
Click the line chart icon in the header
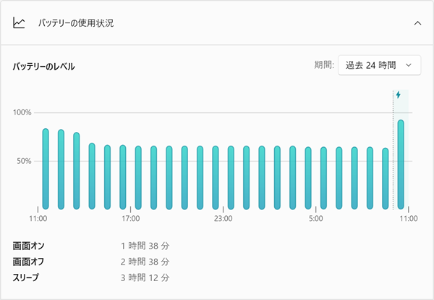click(20, 23)
